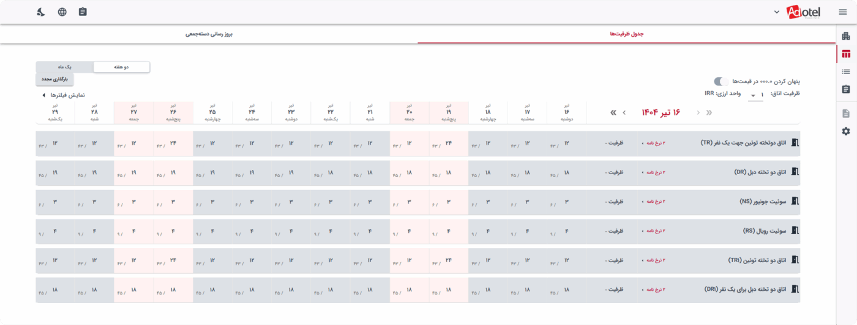Screen dimensions: 857x325
Task: Open the hamburger menu in top bar
Action: pyautogui.click(x=843, y=12)
